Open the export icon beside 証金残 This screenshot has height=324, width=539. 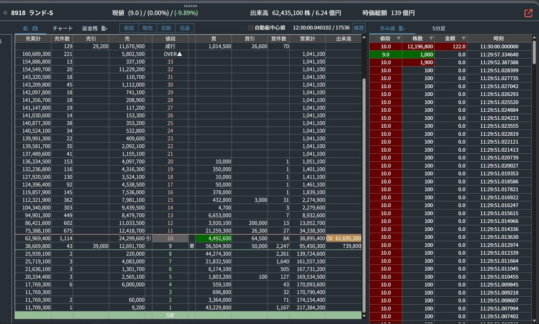pos(104,29)
